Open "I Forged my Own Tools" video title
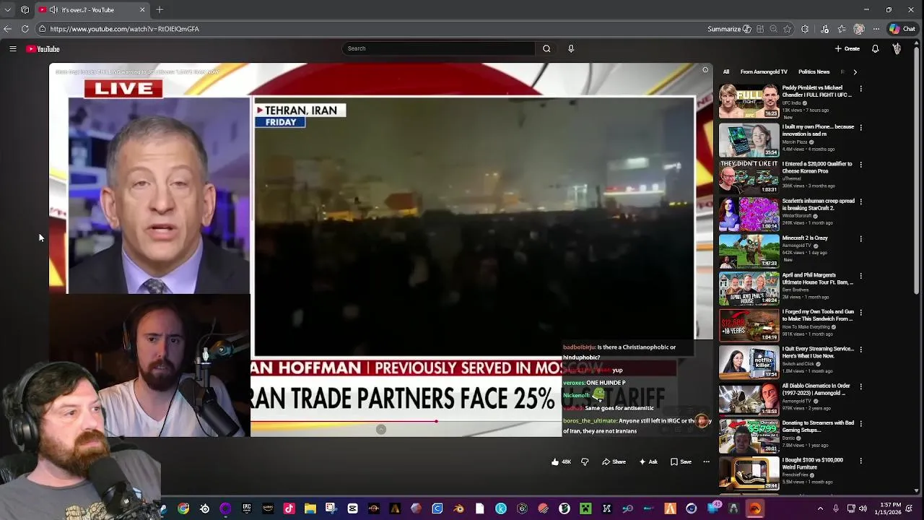The image size is (924, 520). point(818,315)
